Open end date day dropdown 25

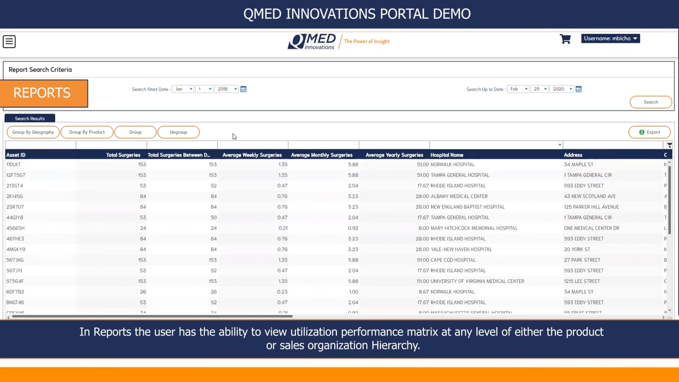click(539, 89)
